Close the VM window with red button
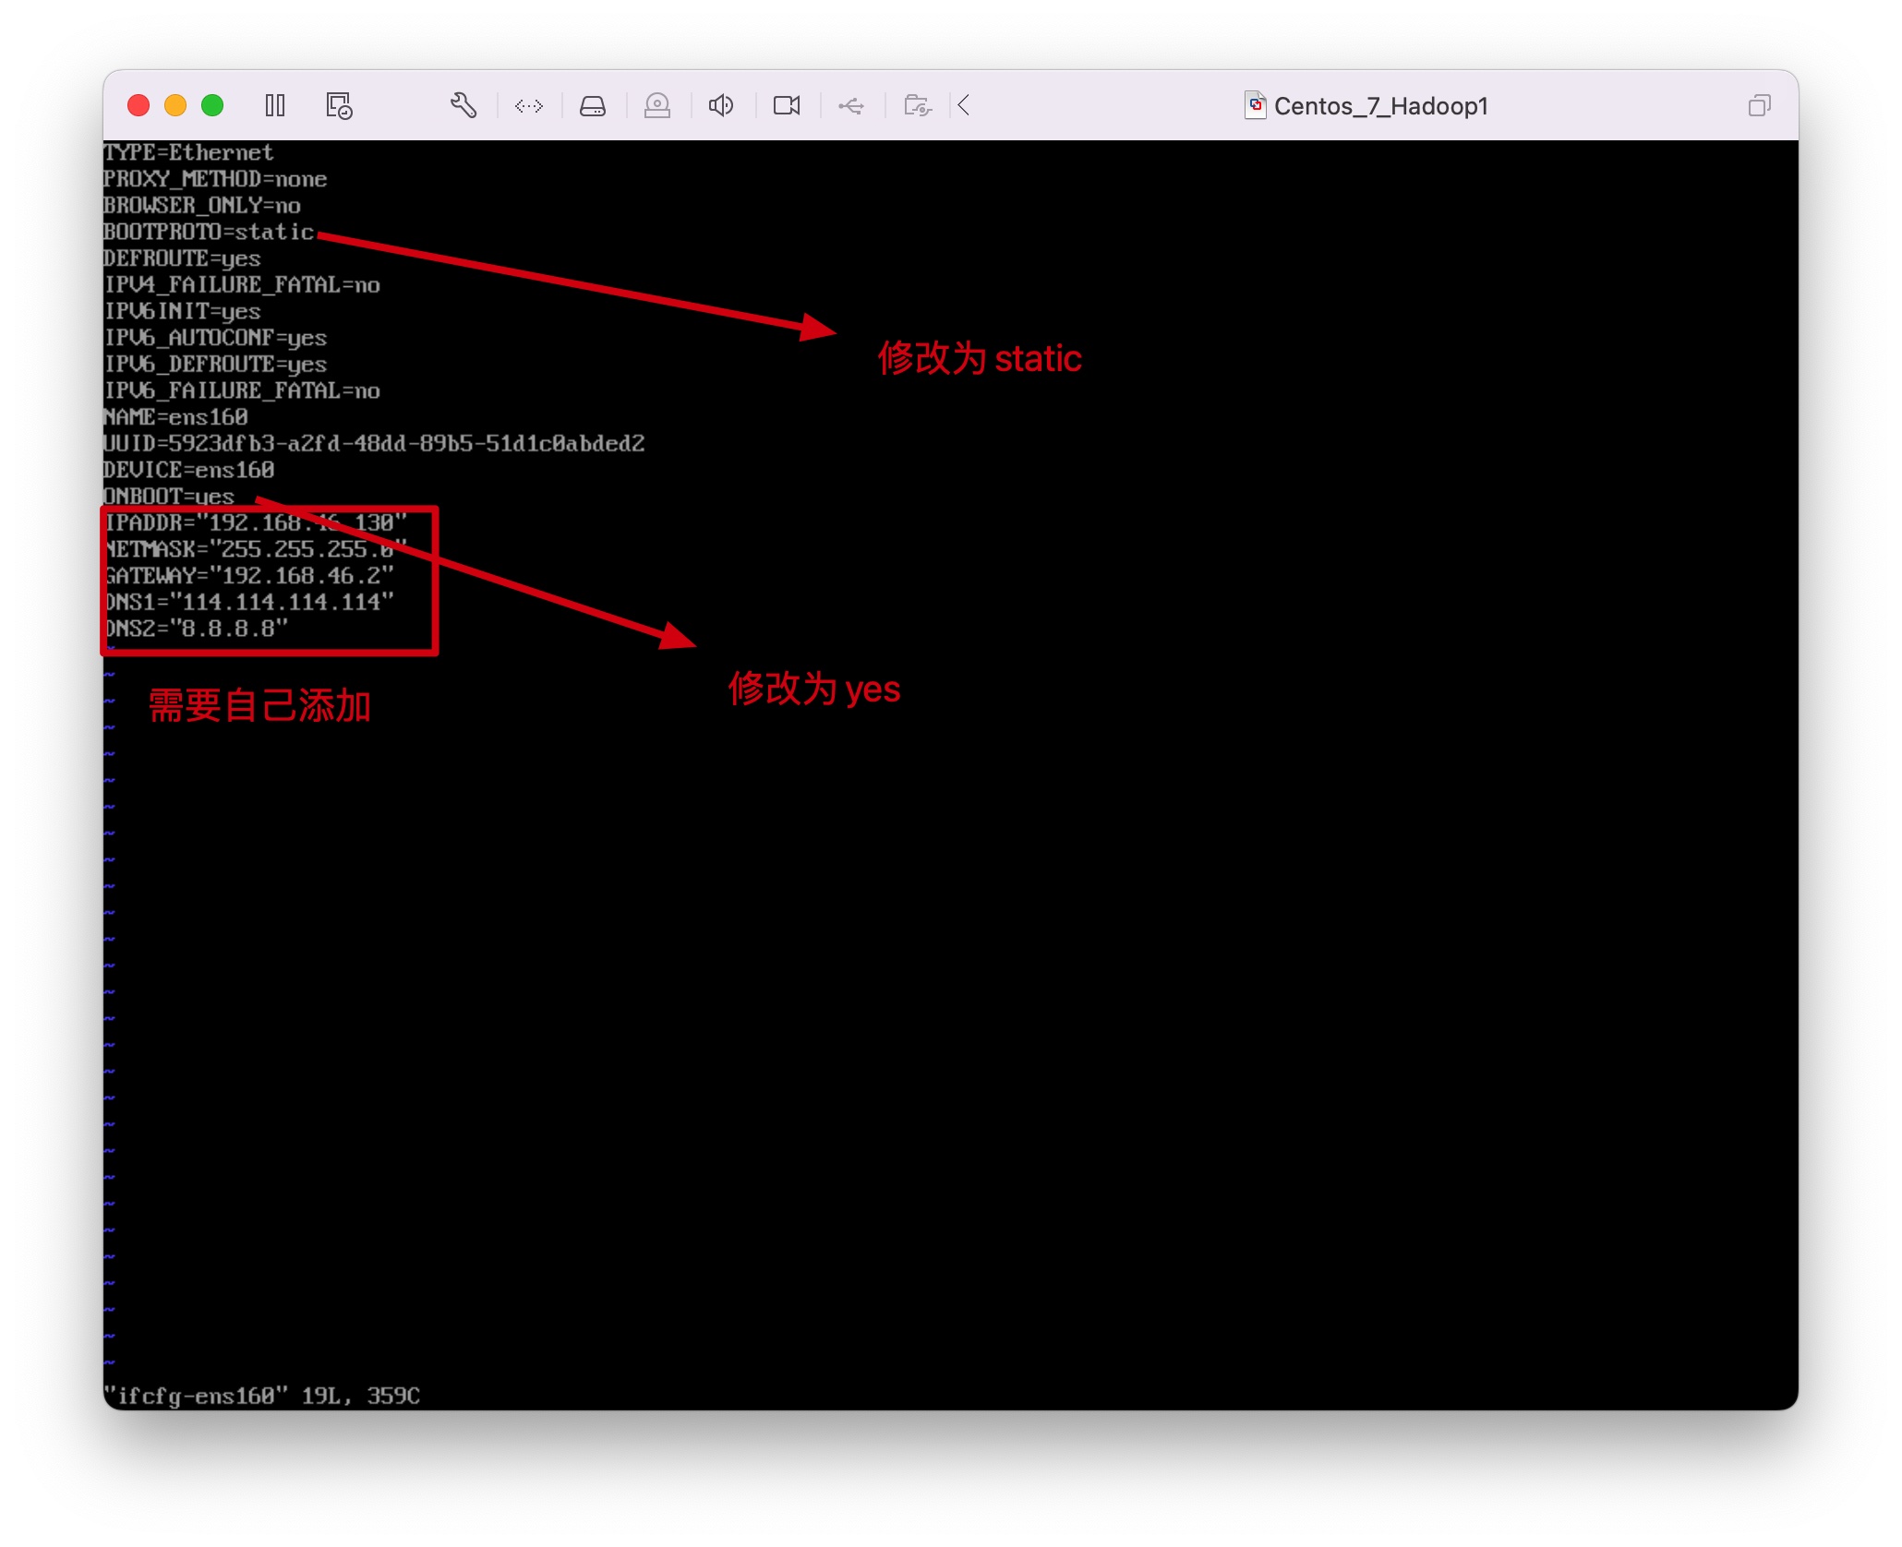 [138, 105]
